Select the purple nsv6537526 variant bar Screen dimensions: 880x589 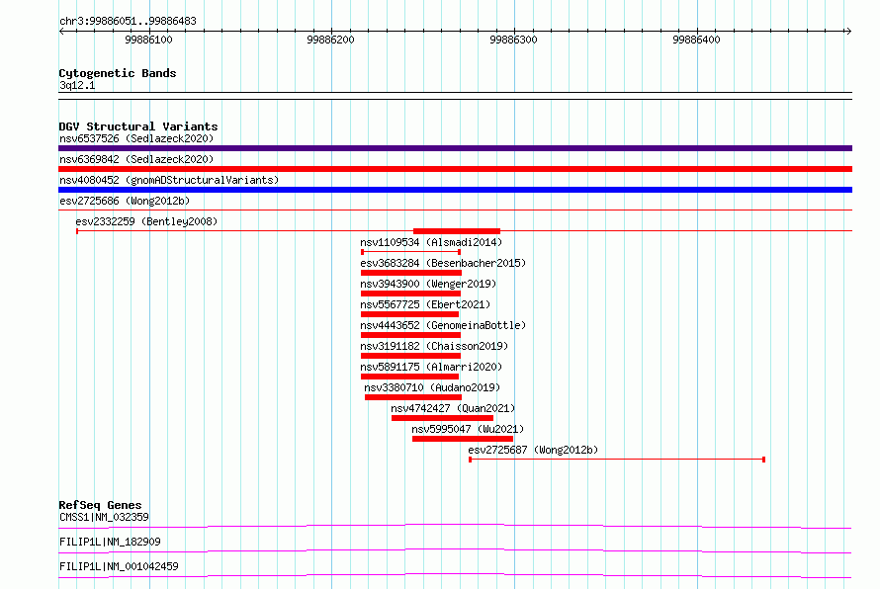point(455,148)
